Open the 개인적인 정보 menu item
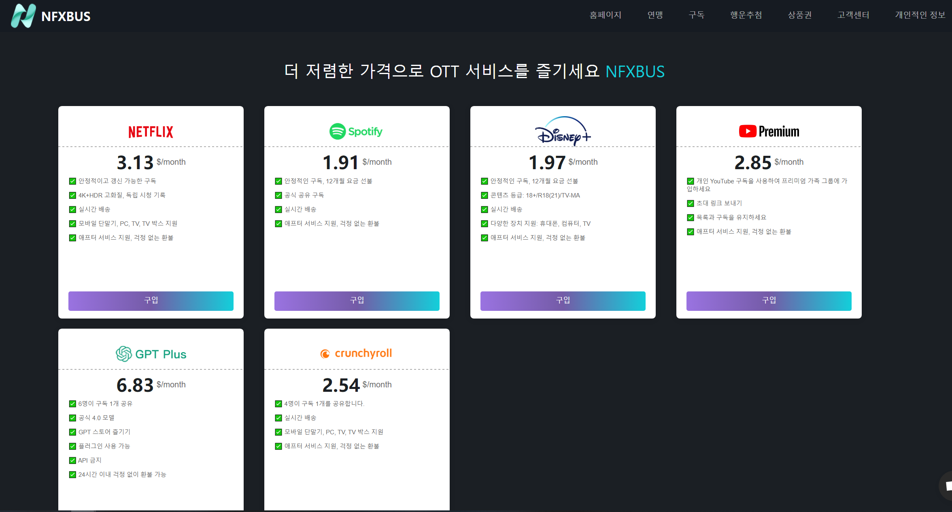The image size is (952, 512). [920, 15]
